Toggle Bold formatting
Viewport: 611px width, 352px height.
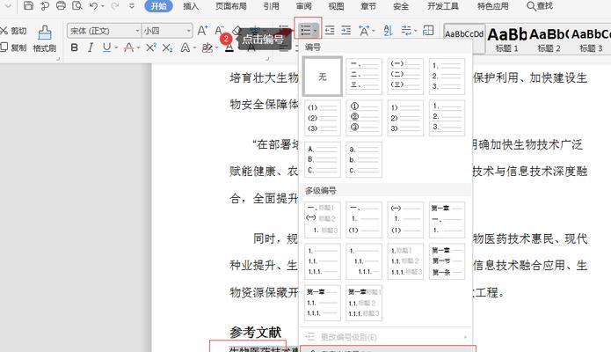74,48
